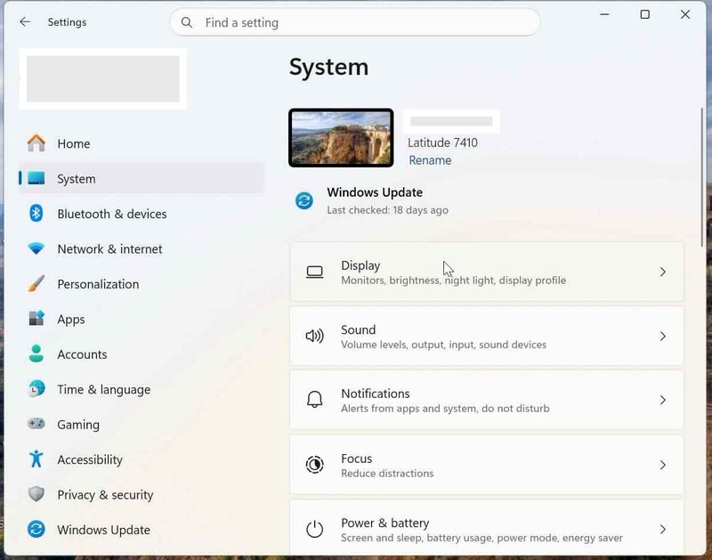Expand Focus settings chevron

(663, 465)
